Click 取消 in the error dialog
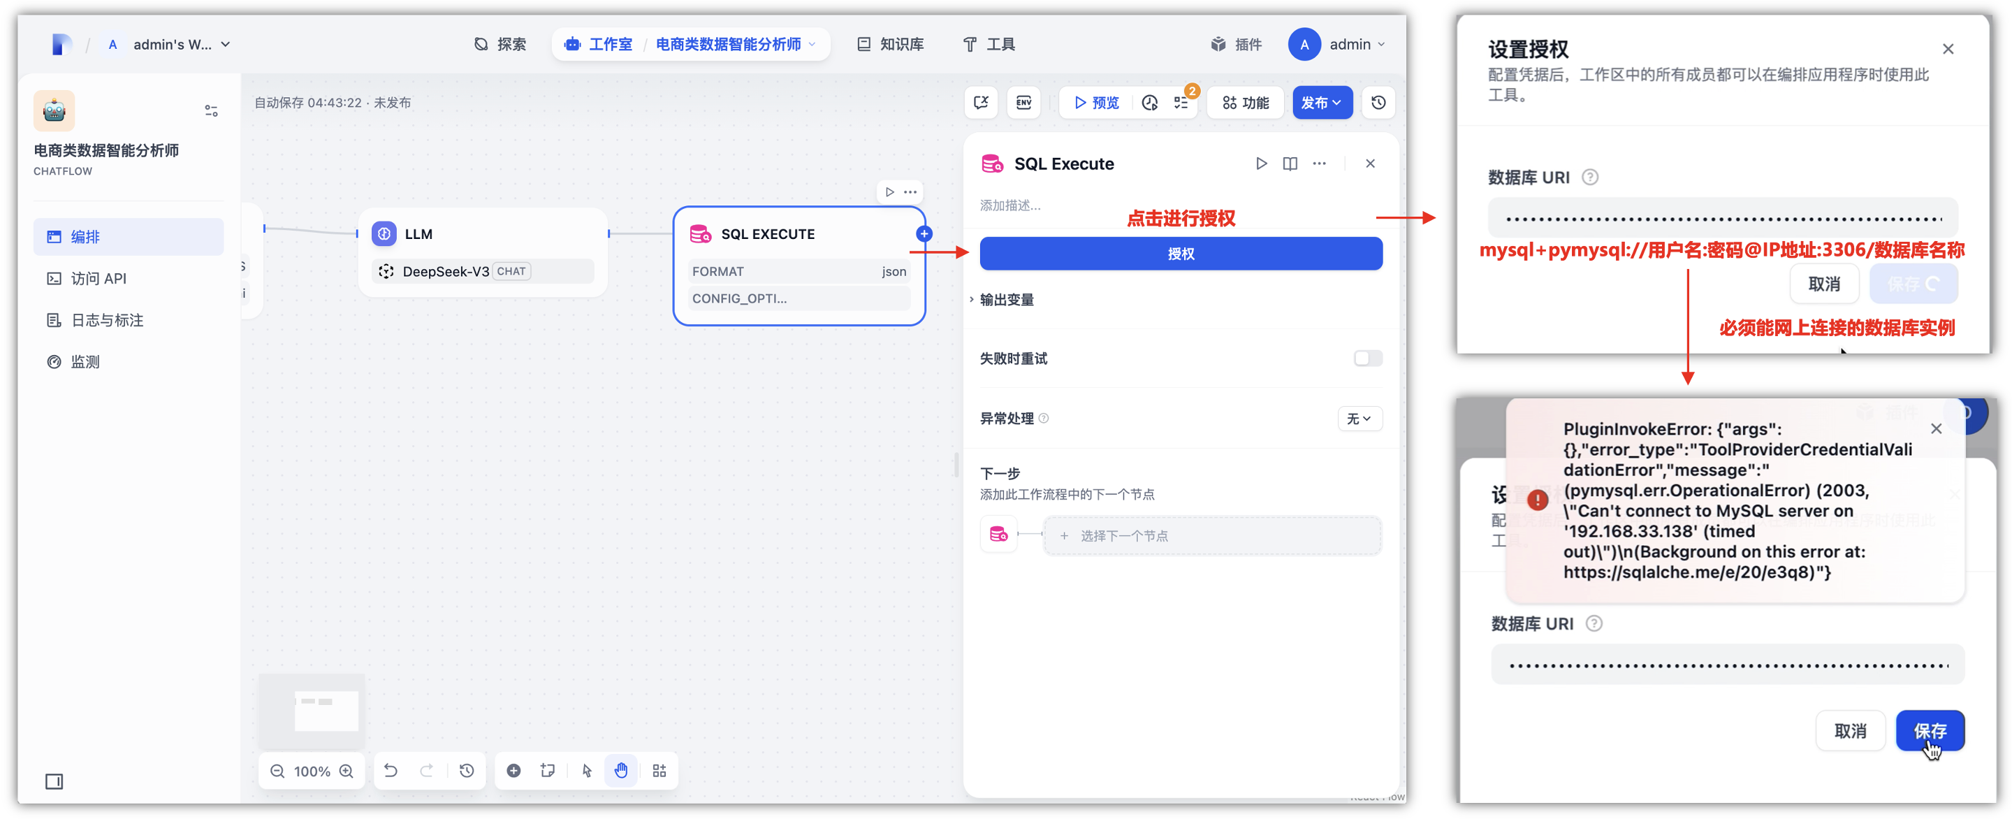 point(1849,731)
